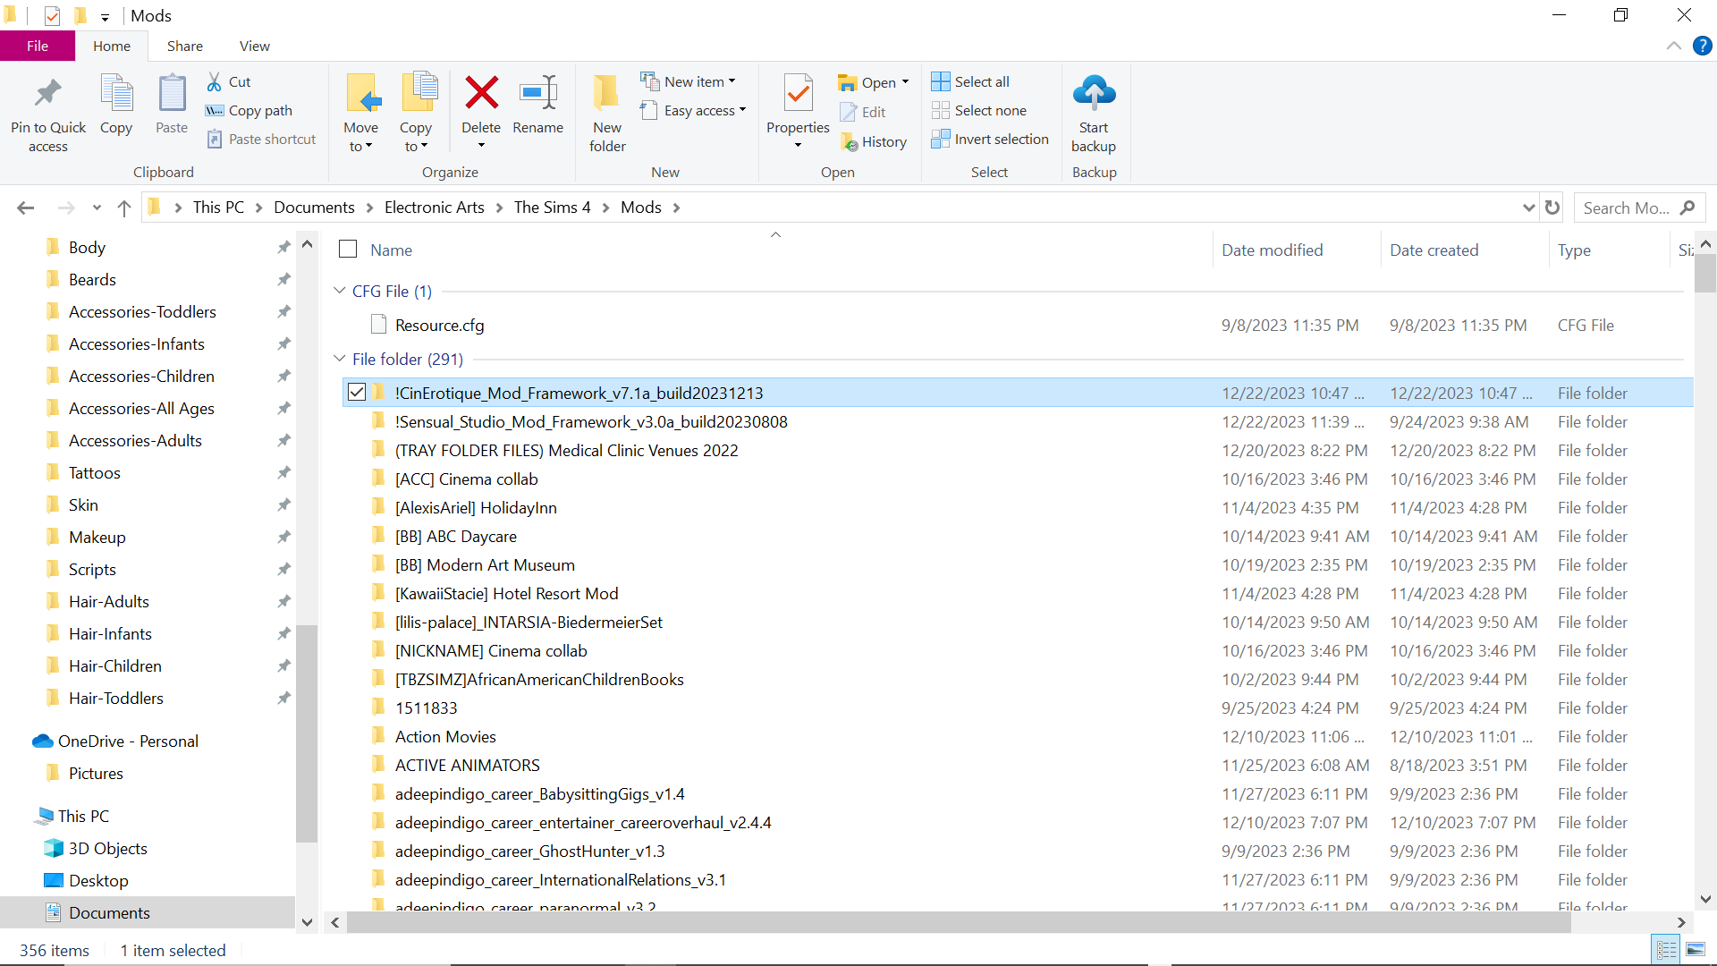Click The Sims 4 breadcrumb
This screenshot has width=1717, height=966.
(x=552, y=208)
